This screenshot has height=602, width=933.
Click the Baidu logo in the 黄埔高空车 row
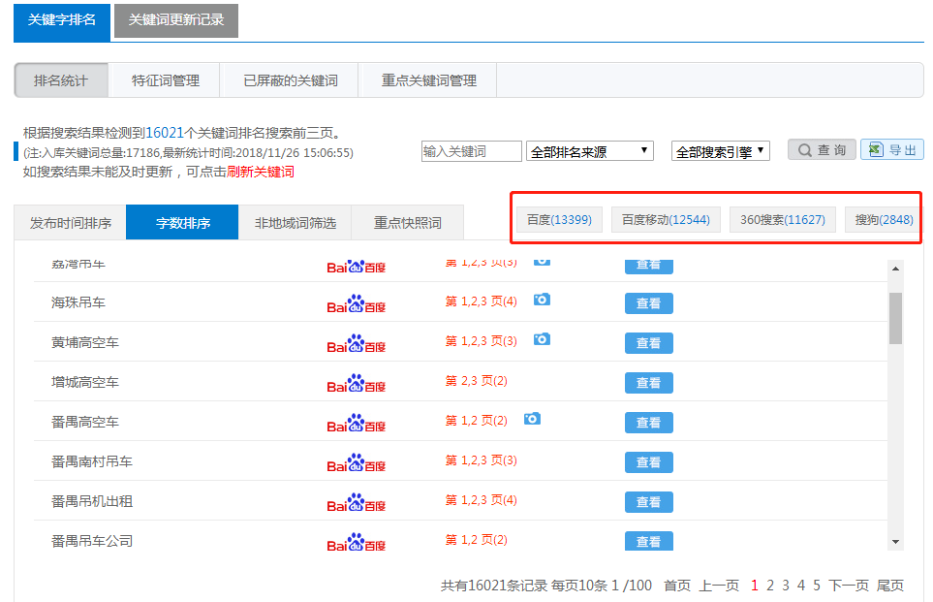pos(356,343)
